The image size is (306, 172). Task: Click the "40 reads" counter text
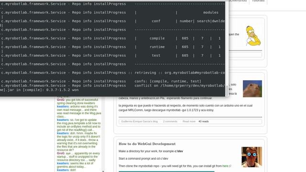(204, 121)
